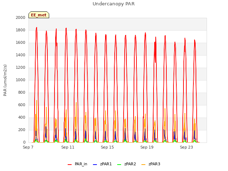Screen dimensions: 228x171
Task: Click the Sep 7 x-axis tick label
Action: coord(28,147)
